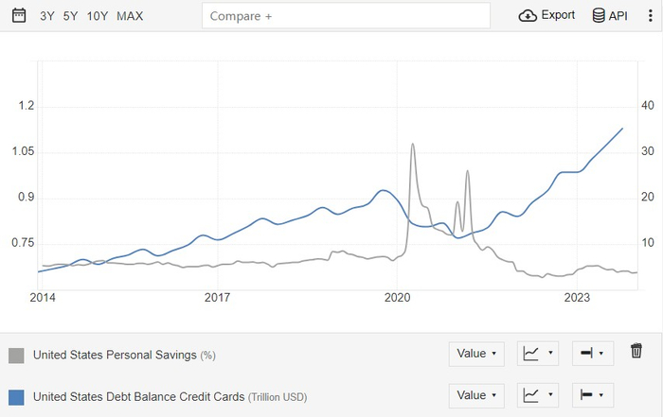Click the United States Personal Savings label
663x417 pixels.
115,355
